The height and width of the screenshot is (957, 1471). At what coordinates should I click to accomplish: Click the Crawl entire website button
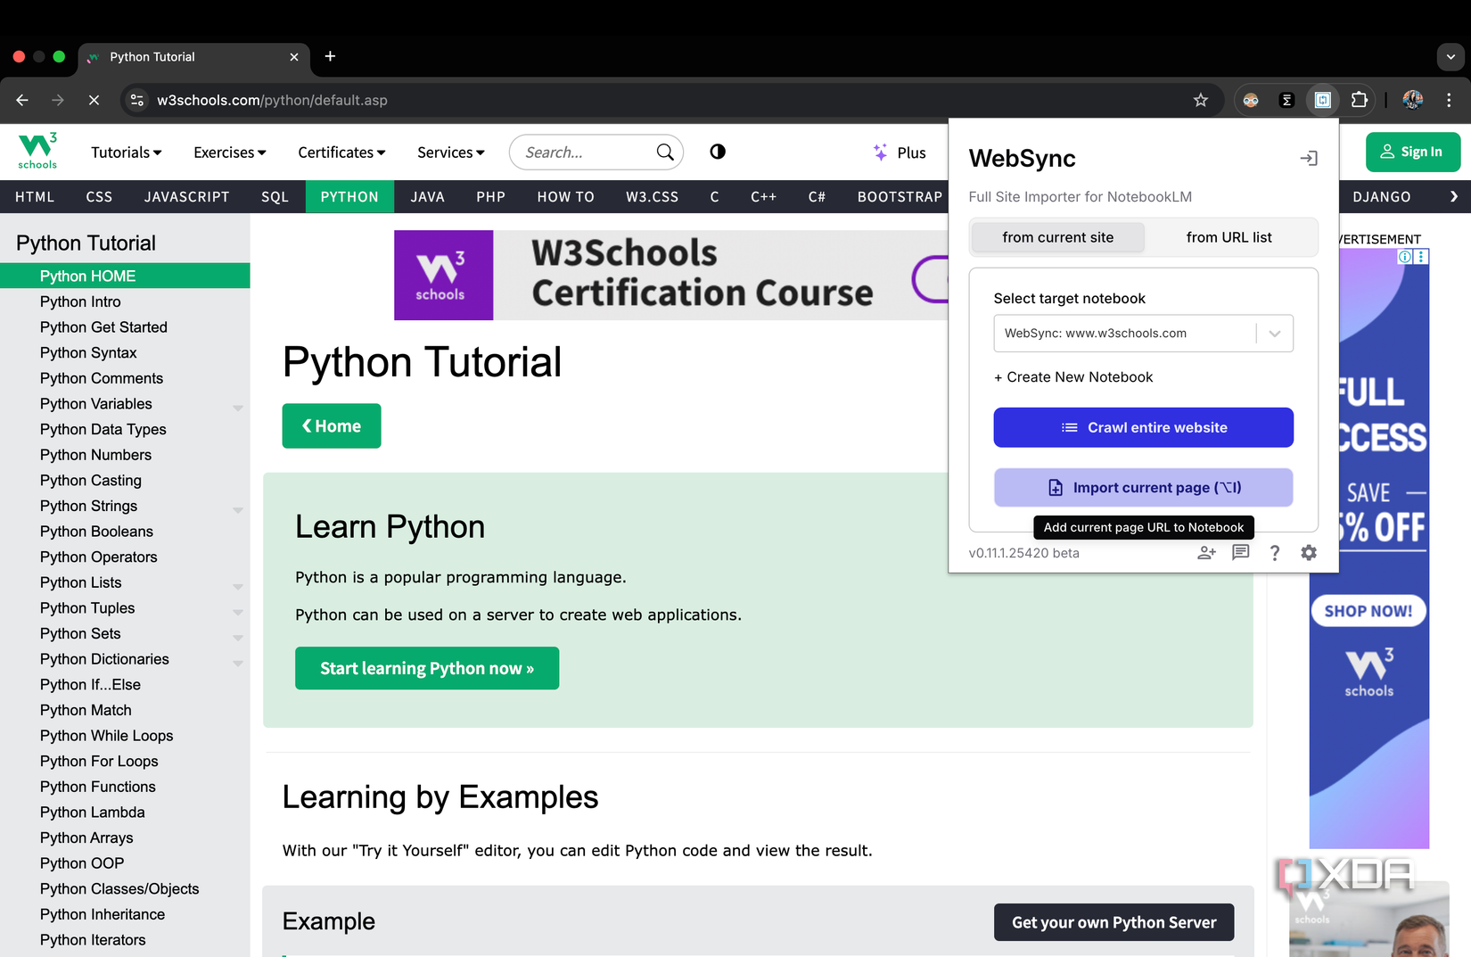pos(1143,427)
